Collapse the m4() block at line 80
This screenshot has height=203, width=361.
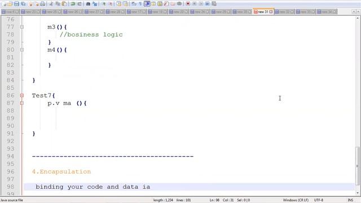pos(22,50)
